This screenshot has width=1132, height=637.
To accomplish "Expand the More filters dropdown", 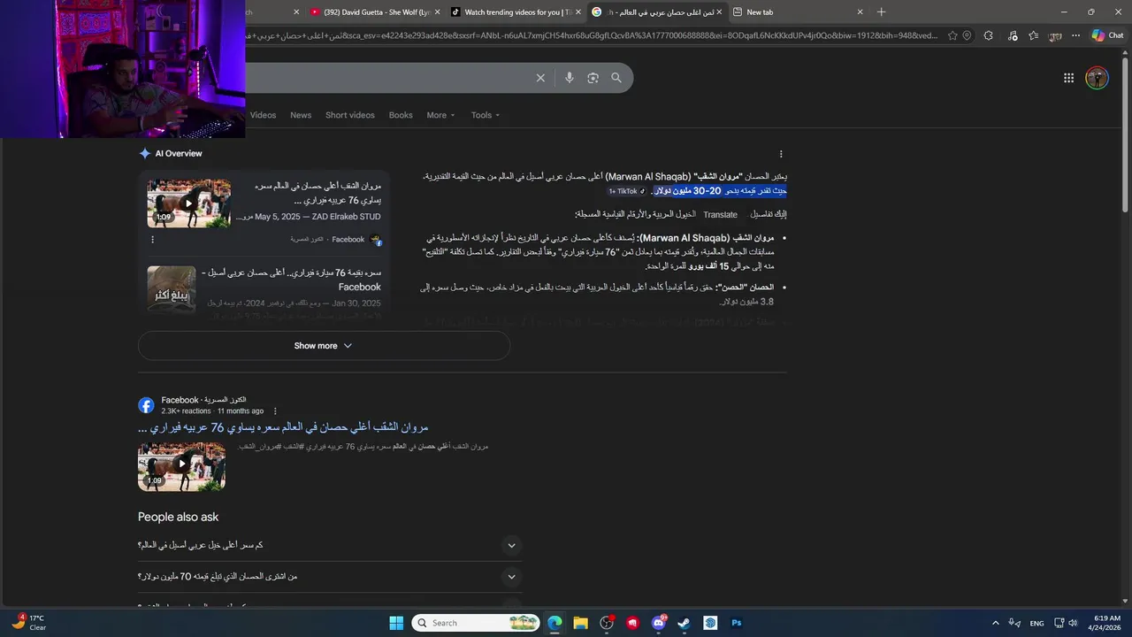I will [440, 115].
